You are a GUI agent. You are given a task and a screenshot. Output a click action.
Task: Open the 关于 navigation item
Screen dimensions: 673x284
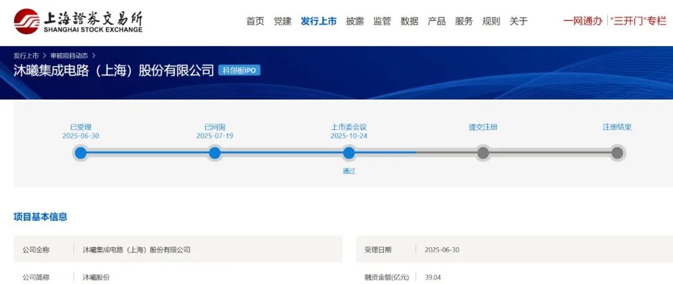518,21
